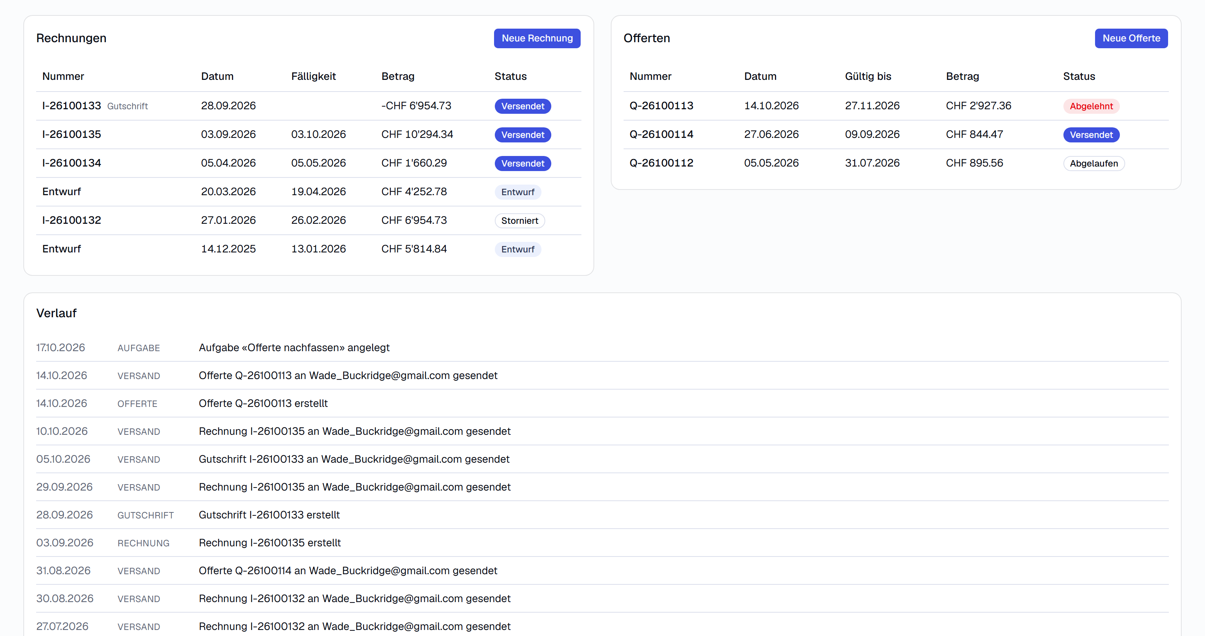The width and height of the screenshot is (1205, 636).
Task: Click the Neue Offerte button
Action: [1130, 38]
